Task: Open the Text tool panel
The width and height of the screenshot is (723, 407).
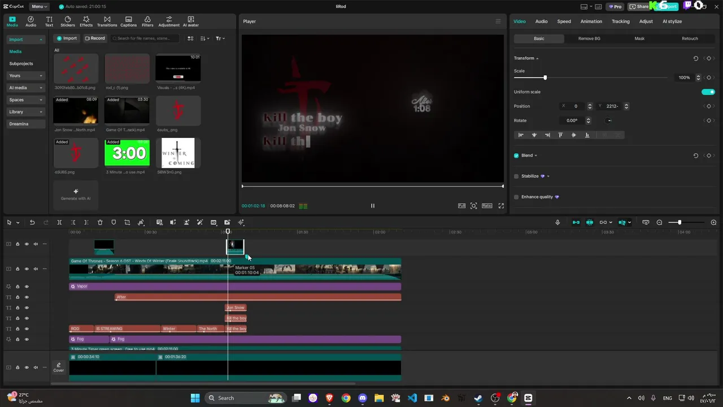Action: pos(49,21)
